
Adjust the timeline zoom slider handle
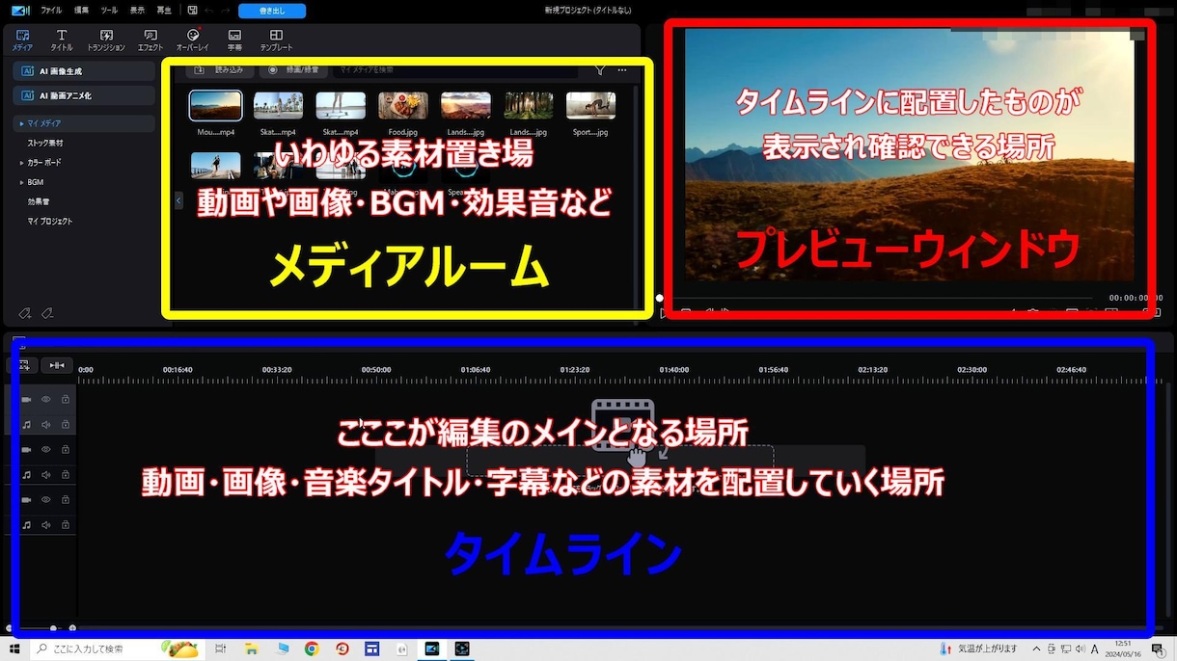tap(54, 628)
